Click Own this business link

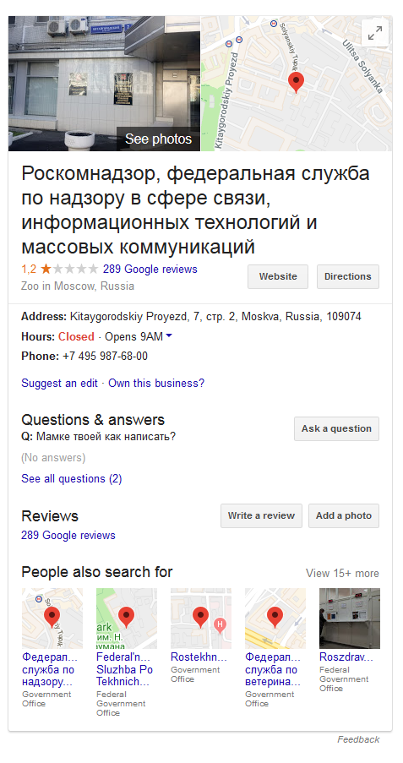coord(156,384)
